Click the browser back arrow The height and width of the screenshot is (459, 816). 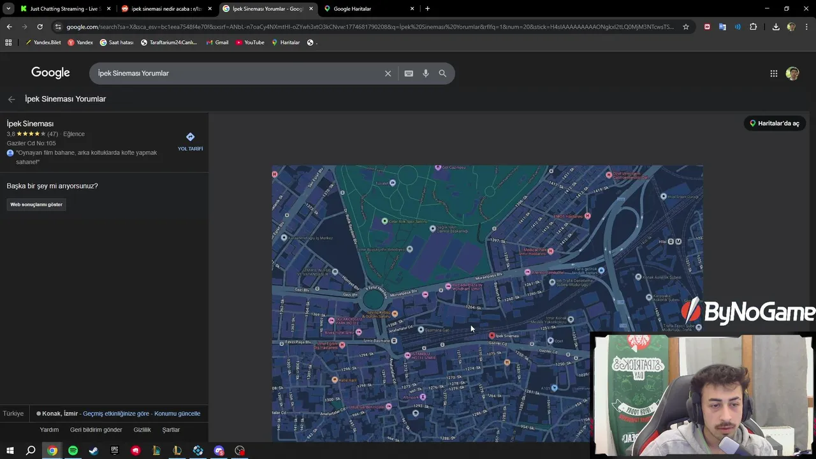9,27
